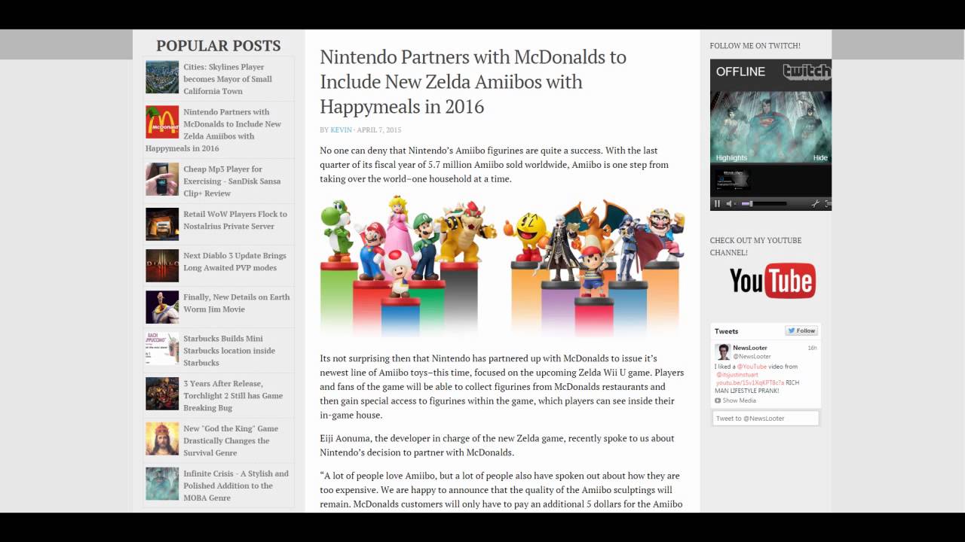This screenshot has width=965, height=542.
Task: Expand Show Media on the tweet
Action: click(735, 400)
